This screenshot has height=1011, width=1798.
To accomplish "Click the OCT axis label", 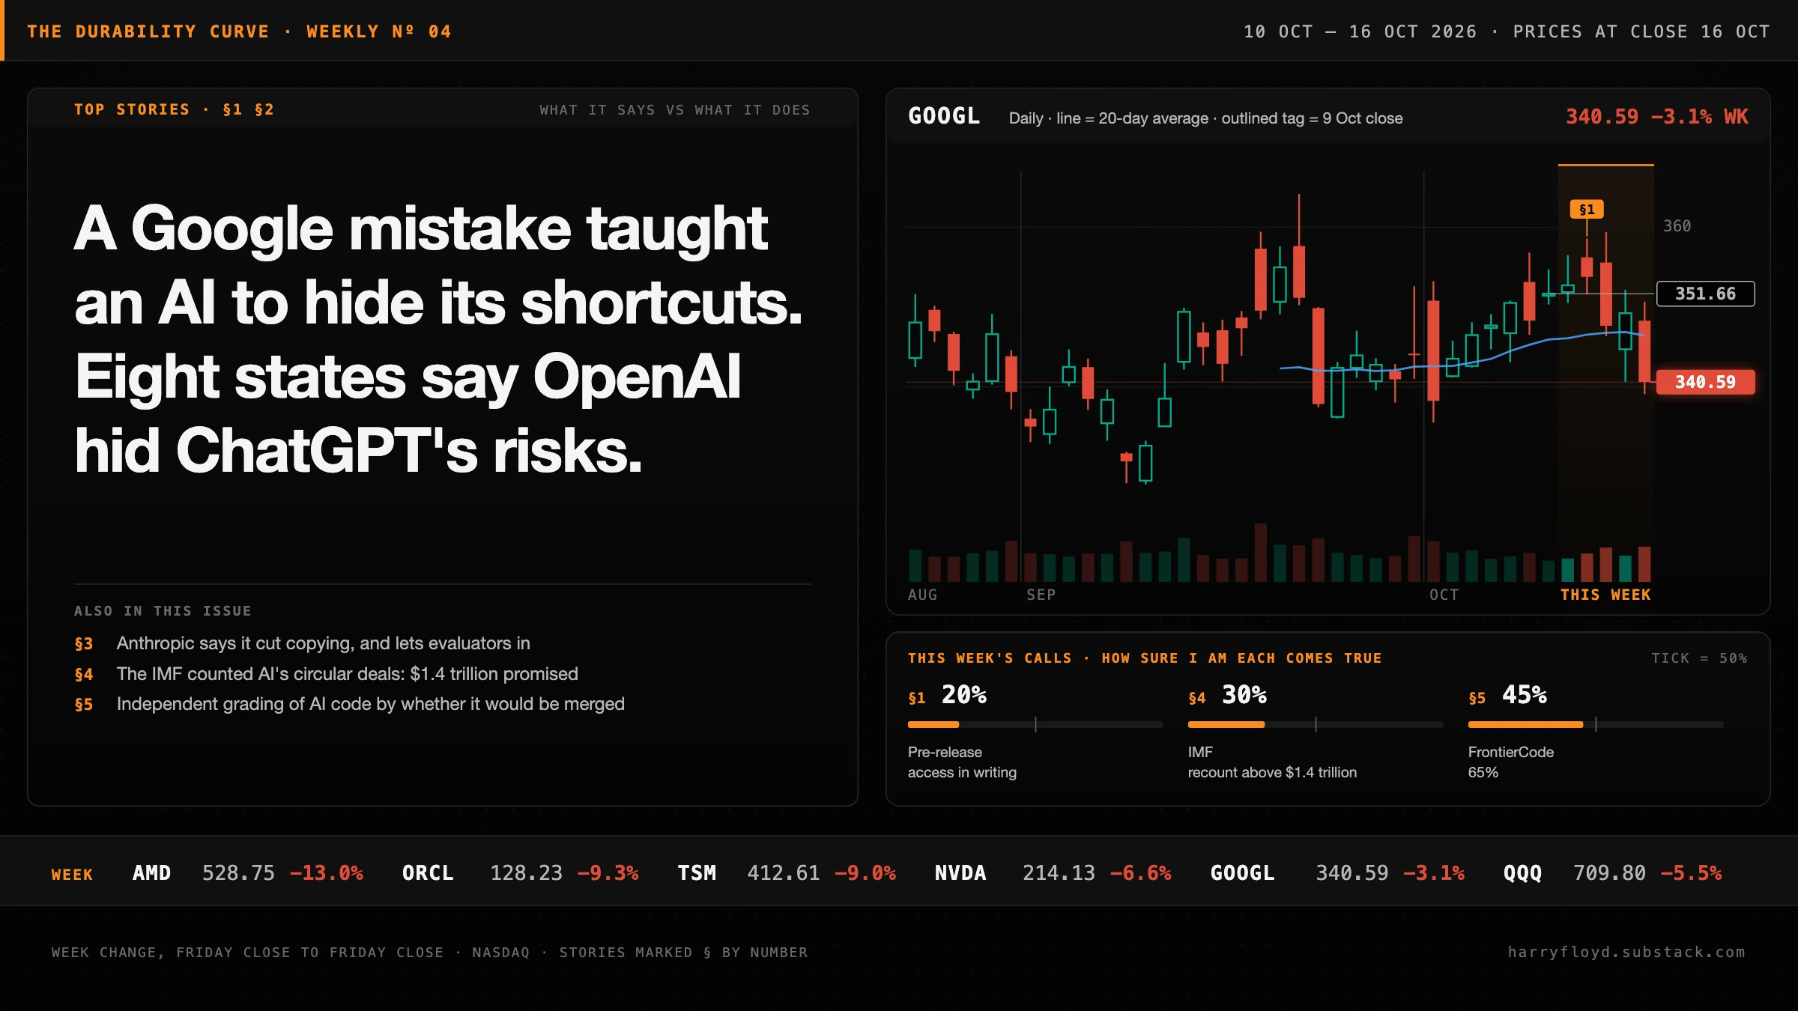I will pyautogui.click(x=1444, y=595).
